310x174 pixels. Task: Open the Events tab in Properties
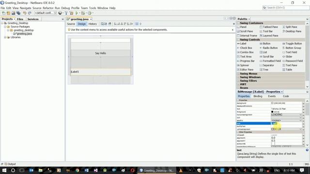coord(272,96)
